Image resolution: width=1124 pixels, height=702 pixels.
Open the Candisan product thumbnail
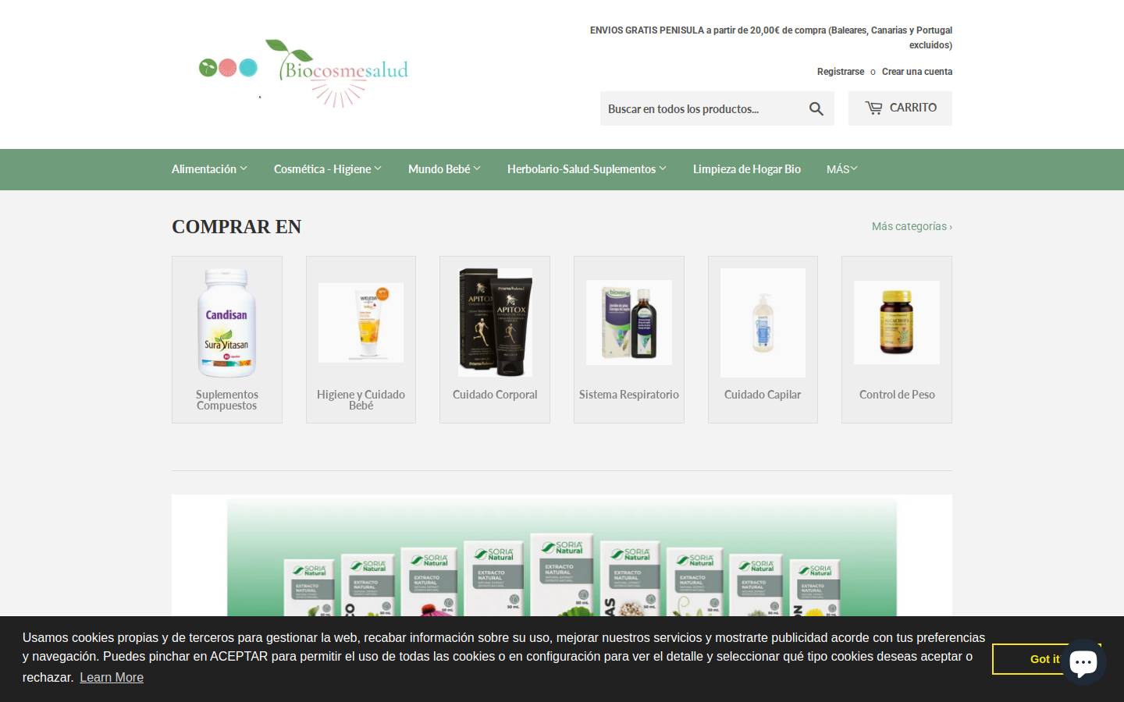click(x=226, y=323)
